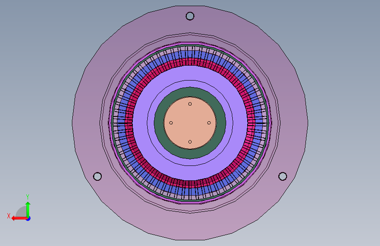Select the thin green outer stator ring

(190, 45)
